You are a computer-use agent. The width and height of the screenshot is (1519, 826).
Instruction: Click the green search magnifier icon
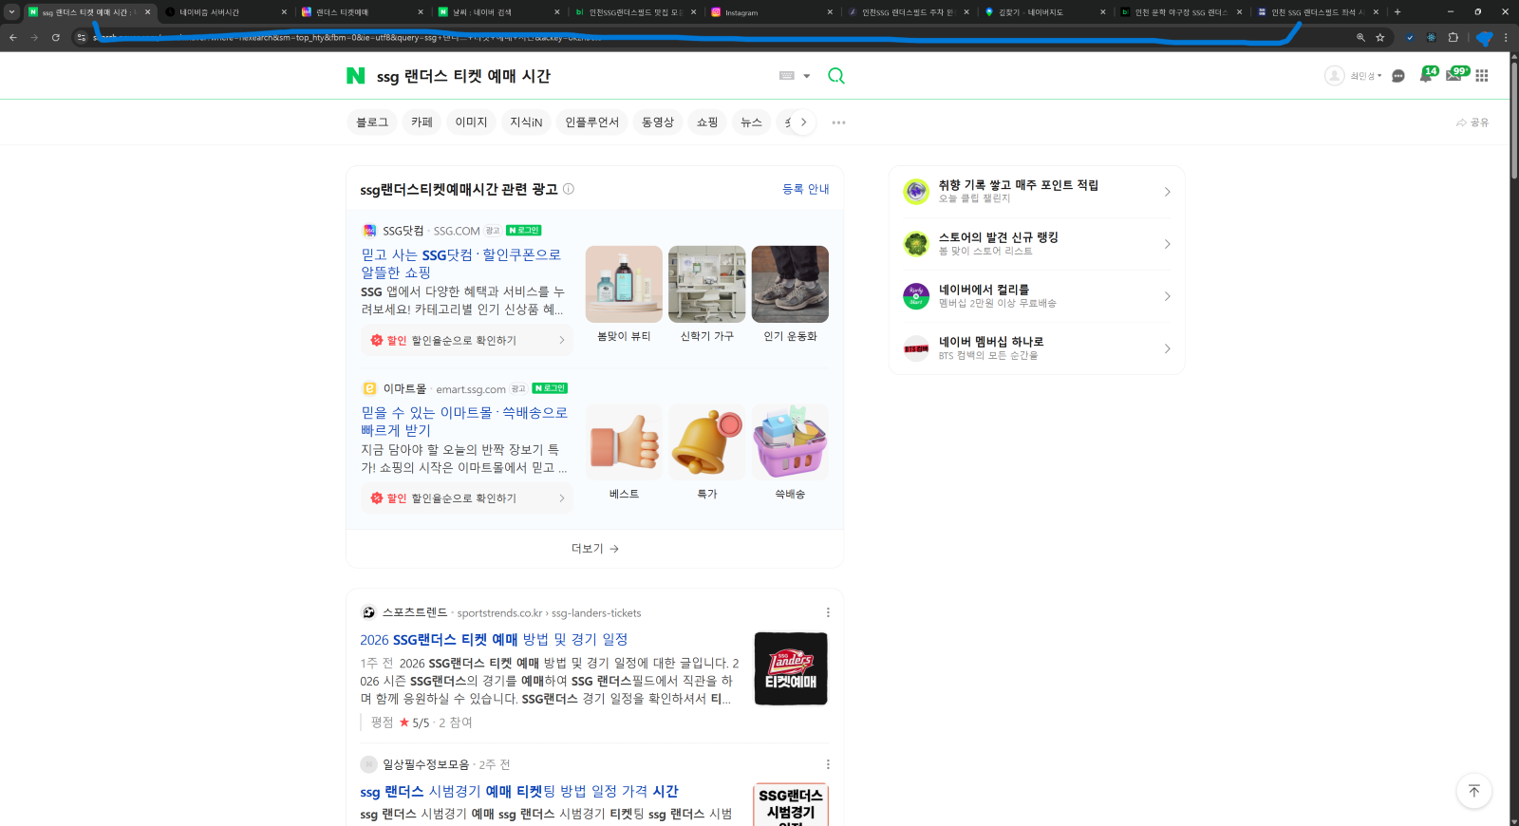point(836,76)
